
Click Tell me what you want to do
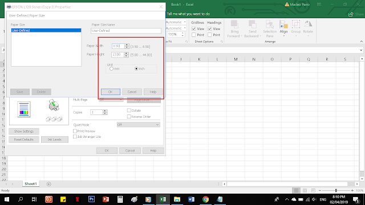point(188,14)
